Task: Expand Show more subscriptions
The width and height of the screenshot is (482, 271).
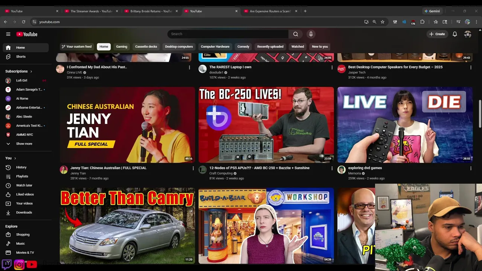Action: click(26, 144)
